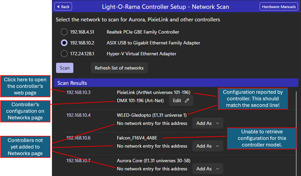Open web page for 192.168.10.6
301x176 pixels.
[78, 138]
